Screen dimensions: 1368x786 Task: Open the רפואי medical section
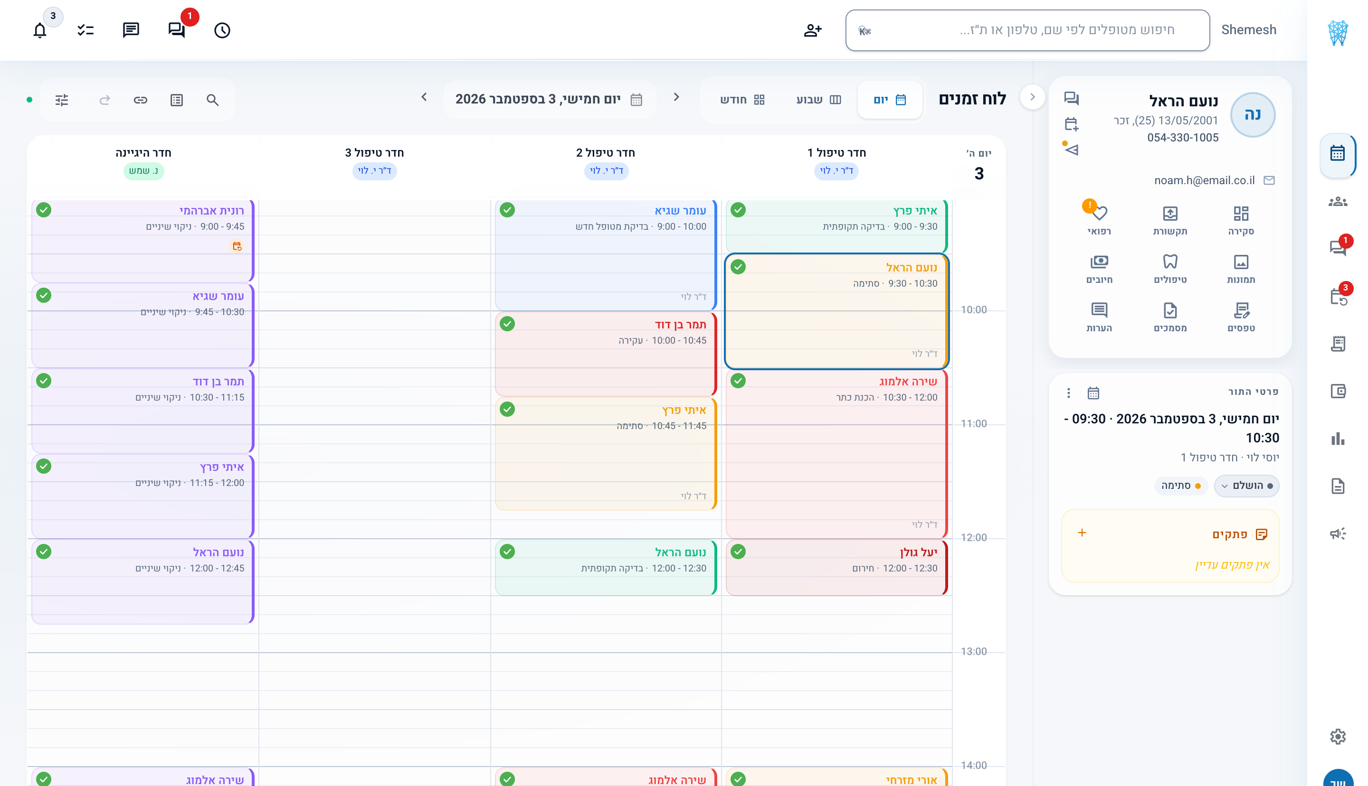[x=1099, y=220]
